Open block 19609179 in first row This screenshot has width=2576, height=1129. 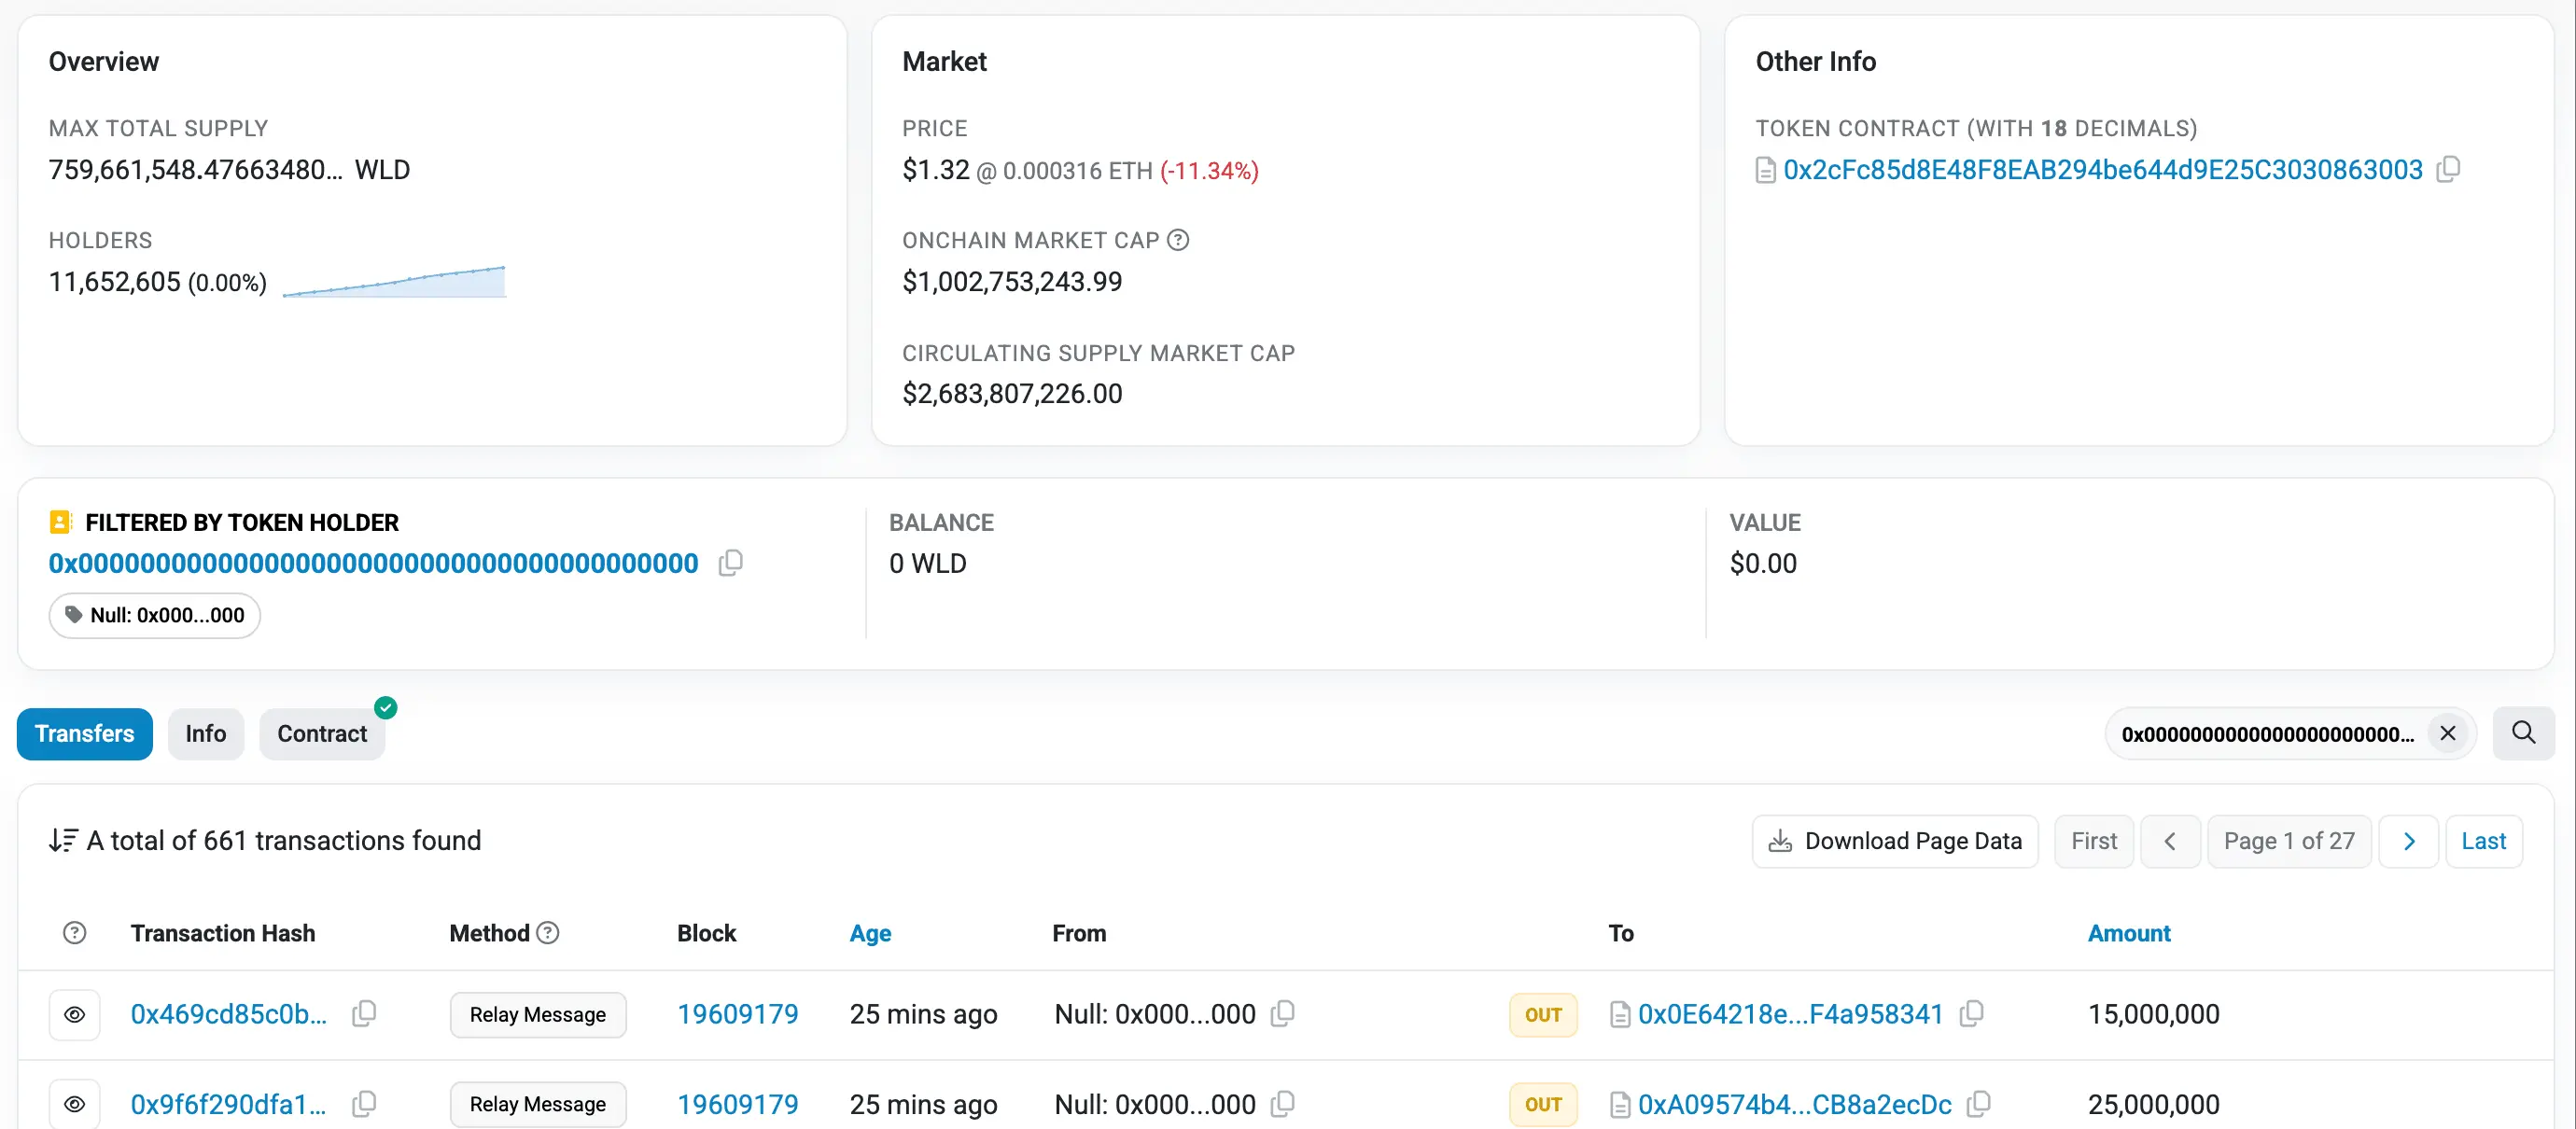click(738, 1014)
